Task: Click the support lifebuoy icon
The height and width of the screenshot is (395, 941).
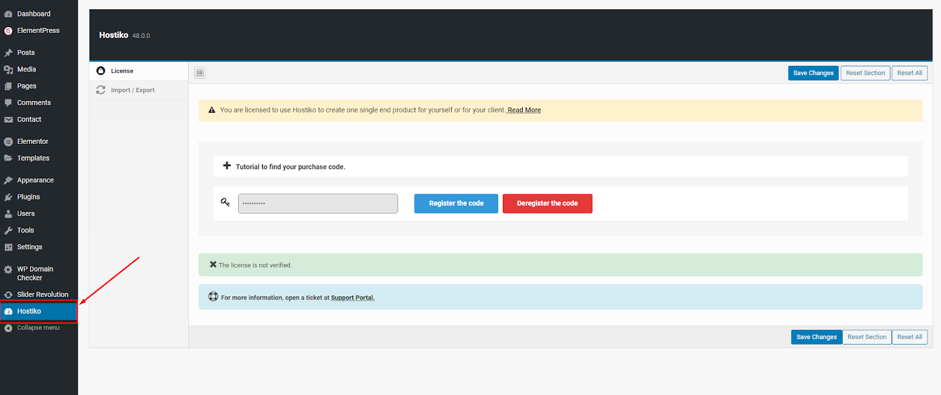Action: click(213, 296)
